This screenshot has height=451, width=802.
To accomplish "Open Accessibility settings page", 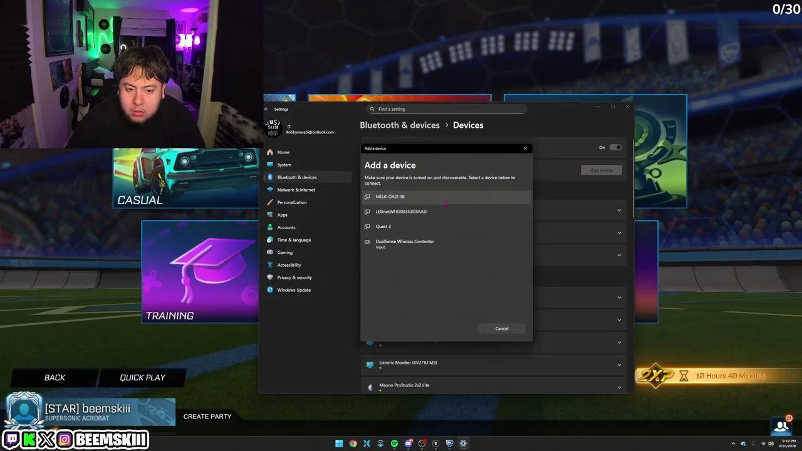I will [x=308, y=265].
